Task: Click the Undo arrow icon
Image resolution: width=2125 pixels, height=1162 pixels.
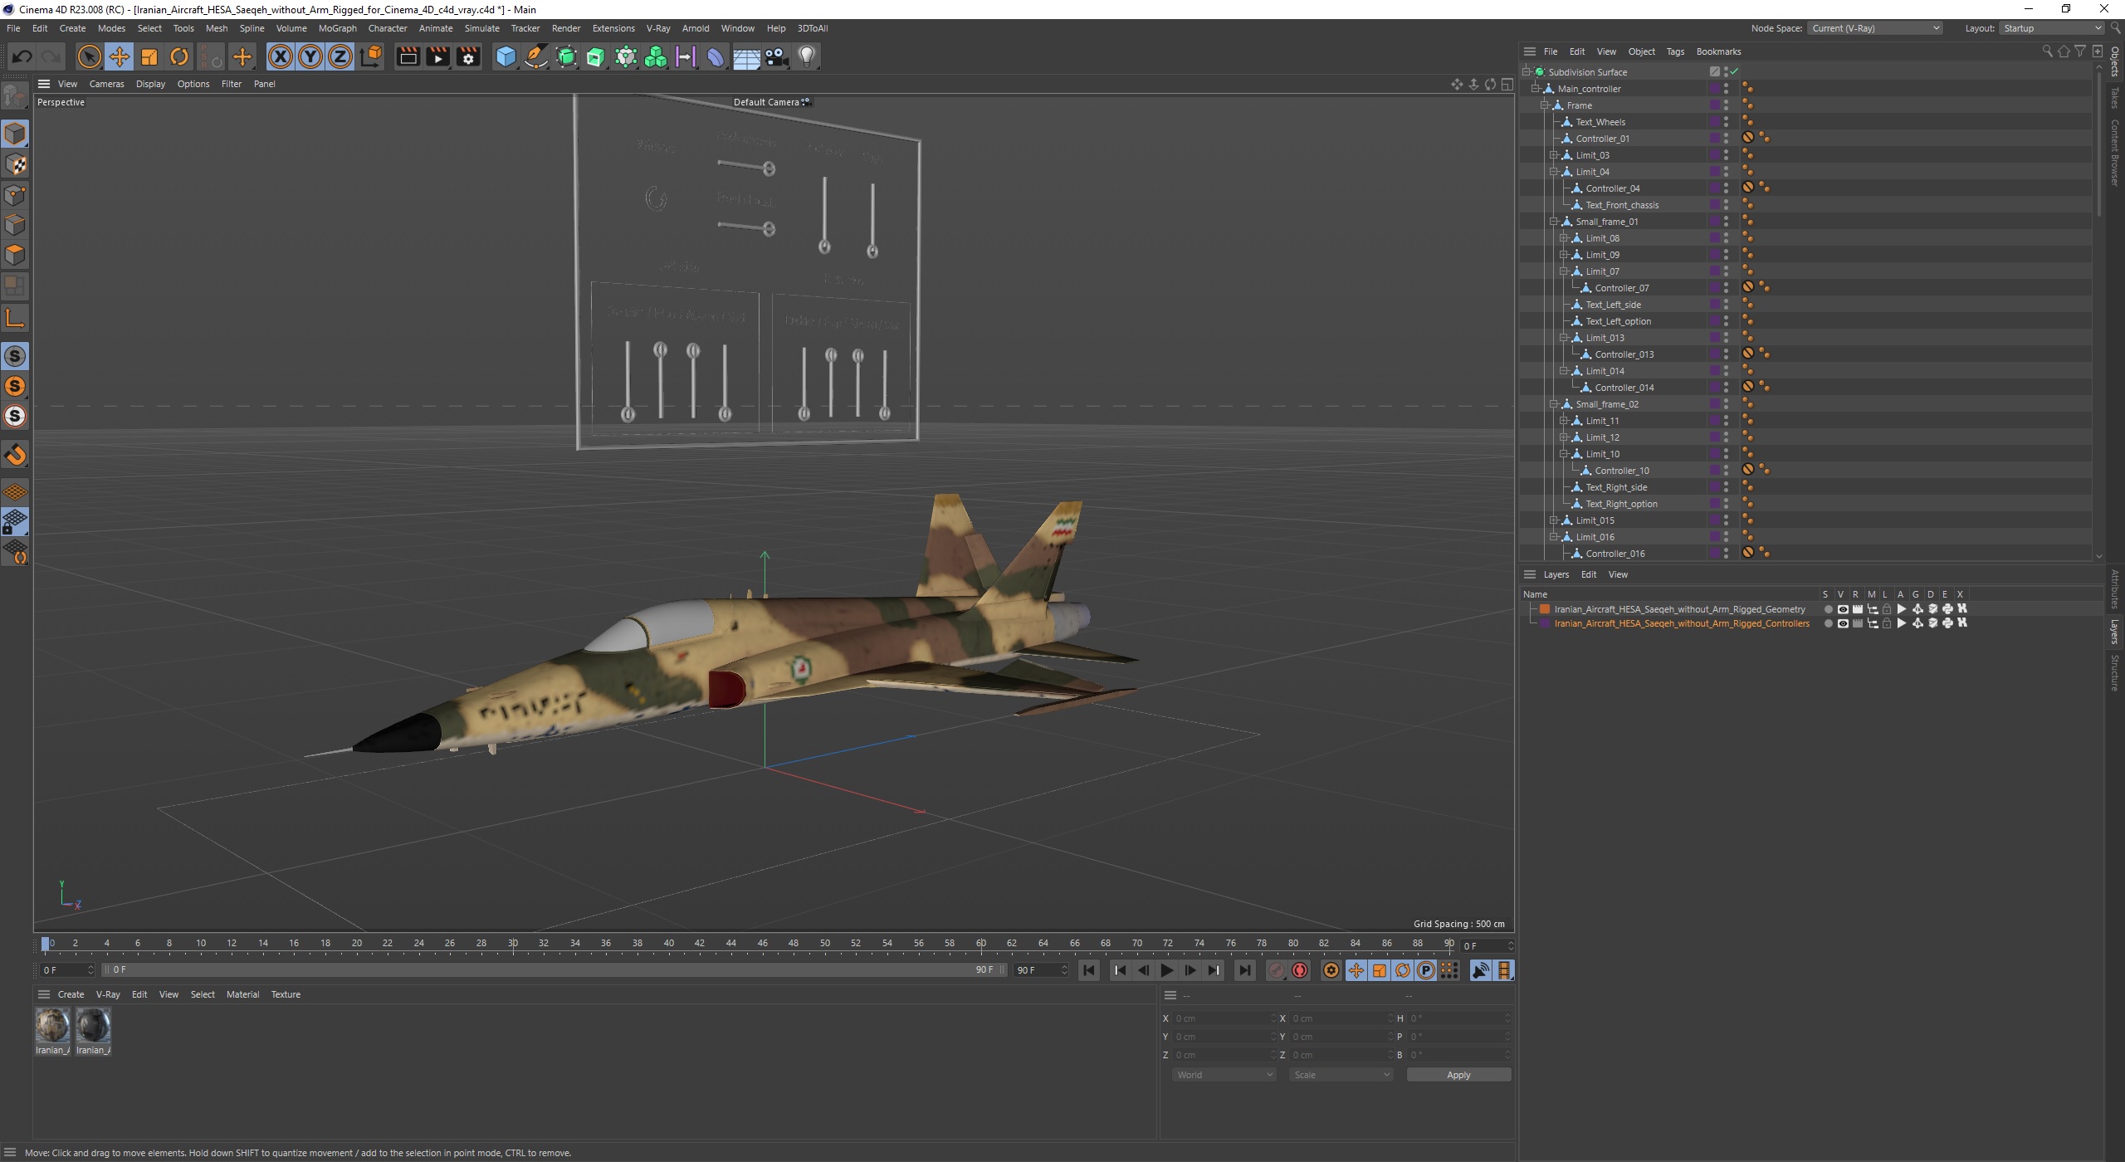Action: 22,56
